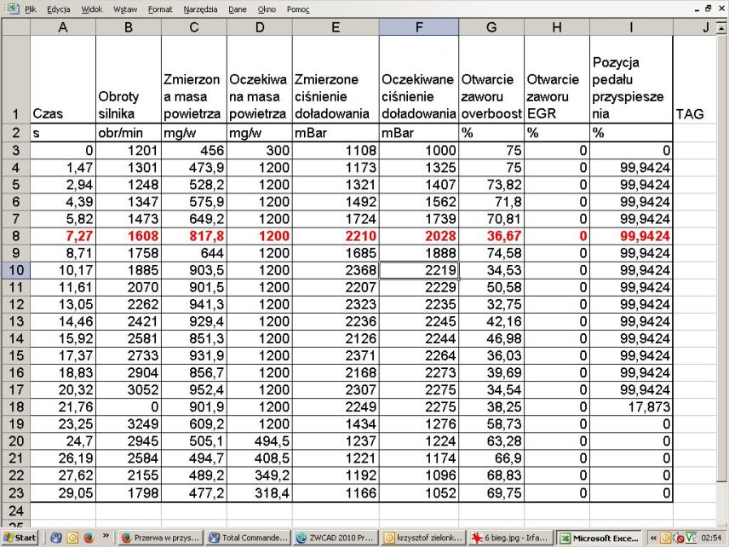Restore the workbook window
Image resolution: width=729 pixels, height=547 pixels.
click(708, 9)
